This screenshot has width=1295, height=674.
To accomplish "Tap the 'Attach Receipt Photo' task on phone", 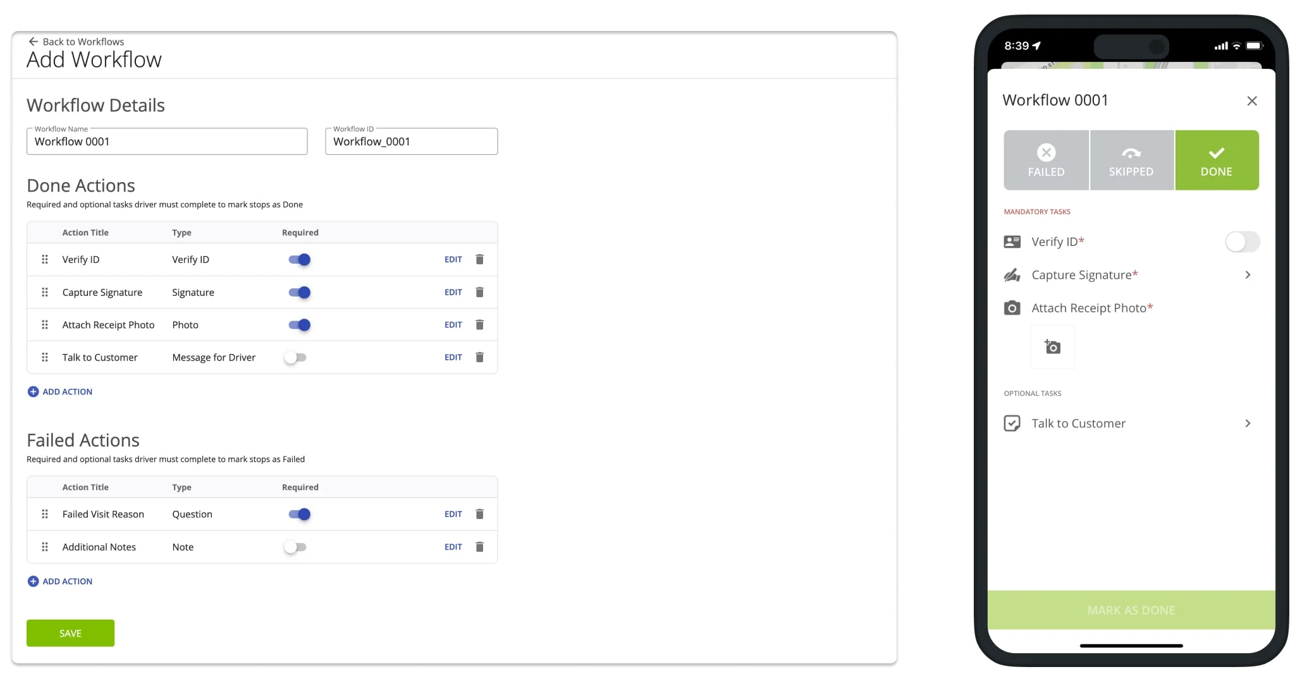I will [x=1092, y=308].
